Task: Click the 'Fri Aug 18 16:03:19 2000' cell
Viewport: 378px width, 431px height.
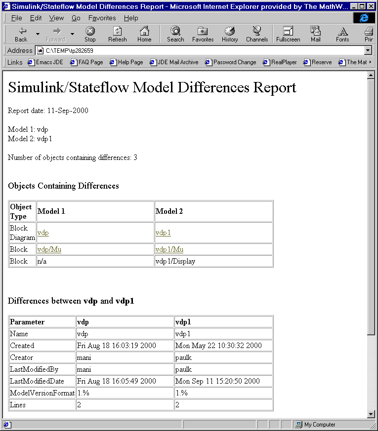Action: click(125, 346)
